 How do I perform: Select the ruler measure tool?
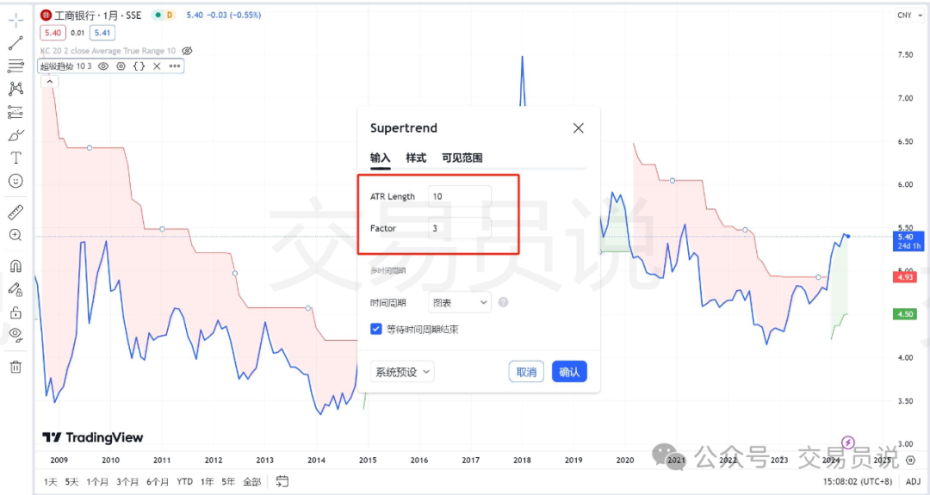point(16,212)
